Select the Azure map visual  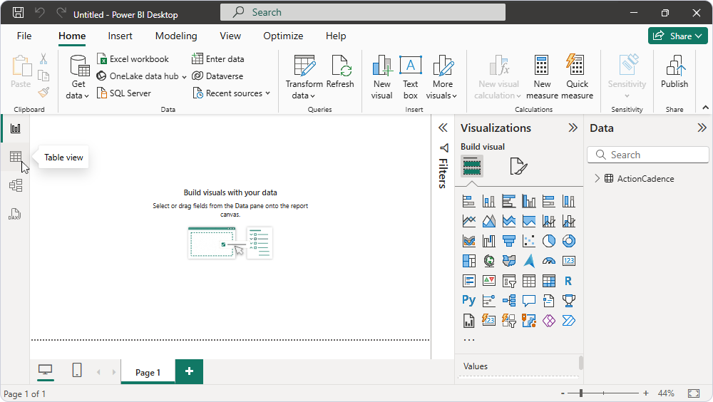(x=529, y=261)
